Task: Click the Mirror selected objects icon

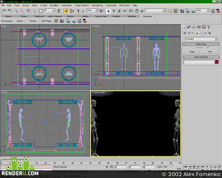Action: (x=131, y=11)
